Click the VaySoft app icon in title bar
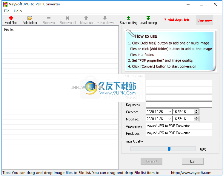 (x=5, y=4)
